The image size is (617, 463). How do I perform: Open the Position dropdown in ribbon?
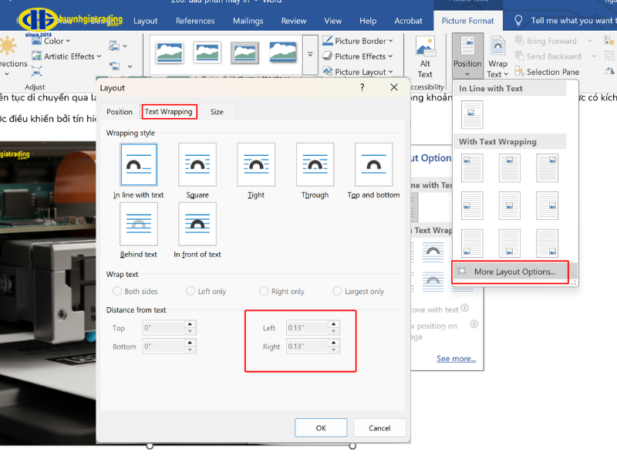[x=467, y=56]
